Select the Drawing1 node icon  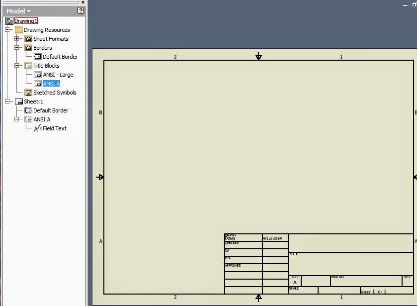click(8, 21)
